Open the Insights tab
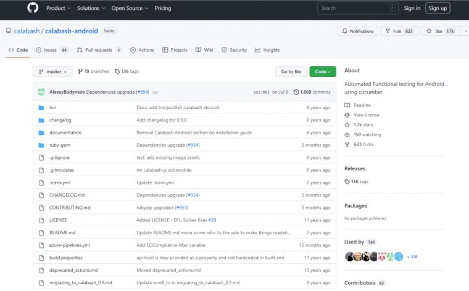 [267, 50]
